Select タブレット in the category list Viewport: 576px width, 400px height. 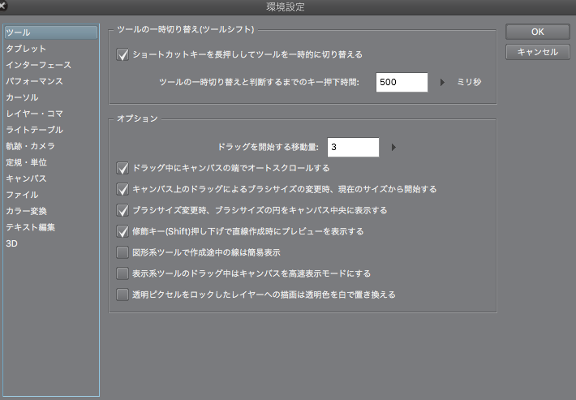(x=26, y=49)
